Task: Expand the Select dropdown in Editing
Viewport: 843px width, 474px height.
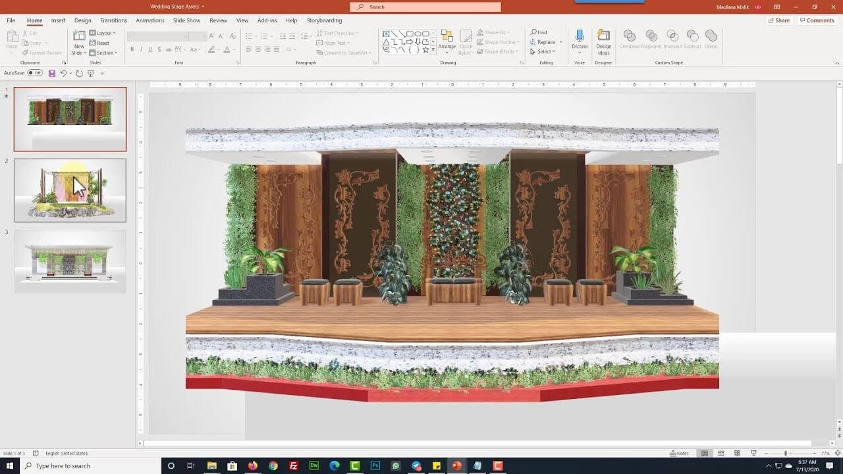Action: click(x=546, y=52)
